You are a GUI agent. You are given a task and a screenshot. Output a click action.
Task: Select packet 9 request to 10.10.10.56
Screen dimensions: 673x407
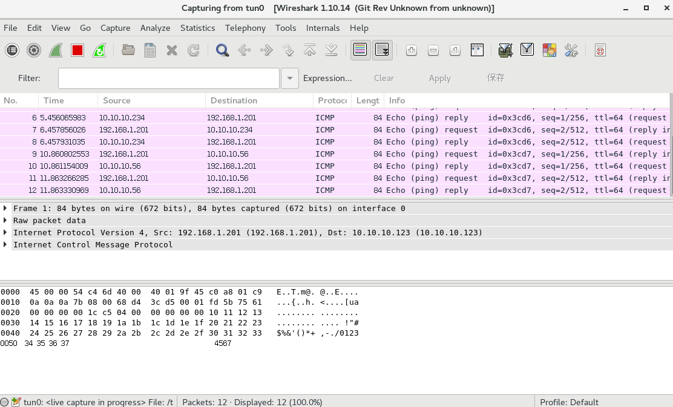pyautogui.click(x=335, y=154)
